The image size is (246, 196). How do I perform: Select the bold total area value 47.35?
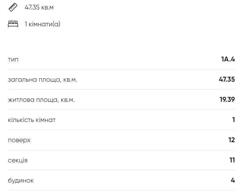[227, 80]
